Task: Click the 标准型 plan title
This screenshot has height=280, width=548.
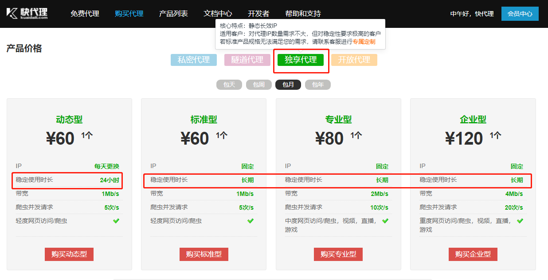Action: click(x=204, y=119)
